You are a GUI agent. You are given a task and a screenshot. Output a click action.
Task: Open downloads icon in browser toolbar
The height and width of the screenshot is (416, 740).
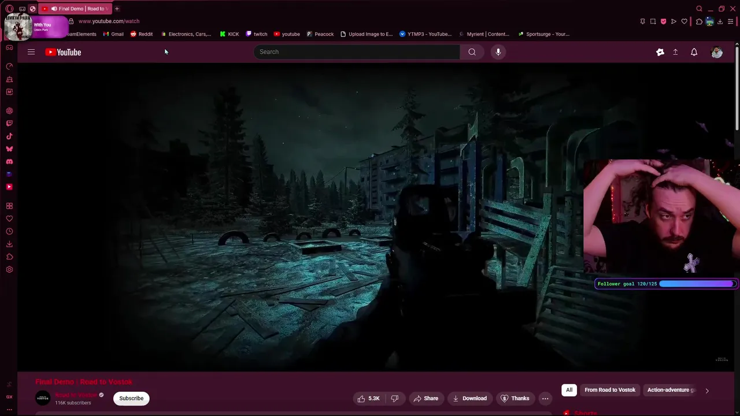[720, 21]
